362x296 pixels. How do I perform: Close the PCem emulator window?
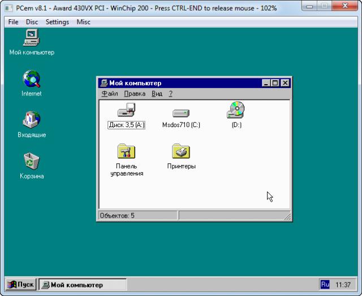click(x=345, y=6)
